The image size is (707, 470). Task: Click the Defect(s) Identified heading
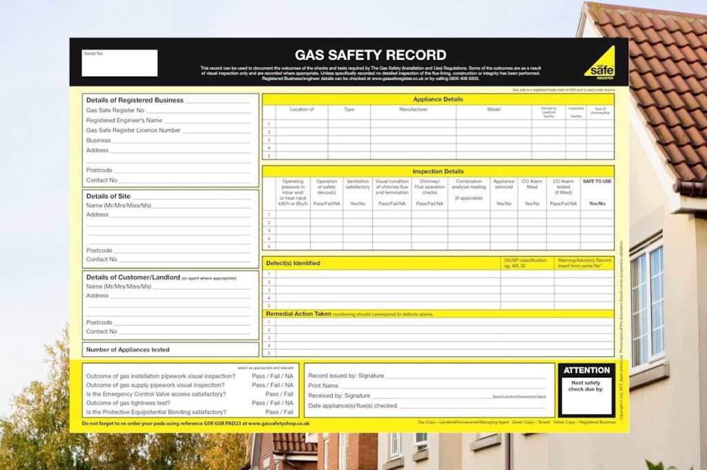[293, 263]
